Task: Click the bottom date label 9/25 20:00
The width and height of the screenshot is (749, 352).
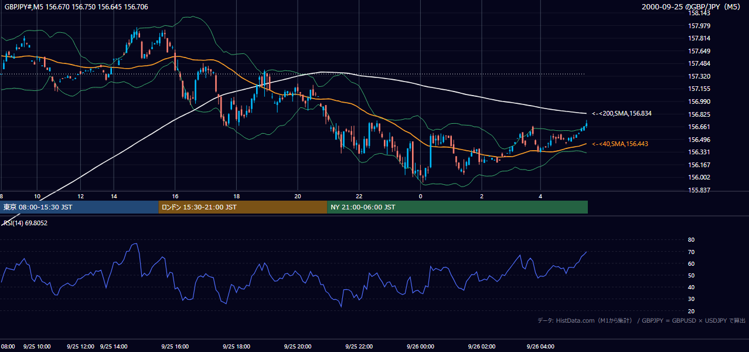Action: (297, 347)
